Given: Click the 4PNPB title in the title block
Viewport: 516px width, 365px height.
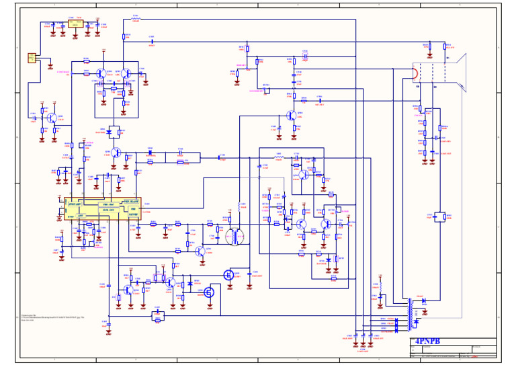Looking at the screenshot, I should coord(427,341).
